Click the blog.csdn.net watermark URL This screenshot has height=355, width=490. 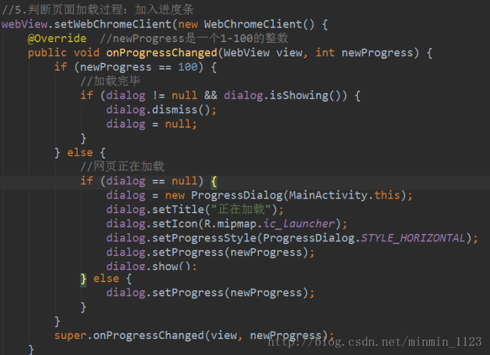tap(375, 342)
